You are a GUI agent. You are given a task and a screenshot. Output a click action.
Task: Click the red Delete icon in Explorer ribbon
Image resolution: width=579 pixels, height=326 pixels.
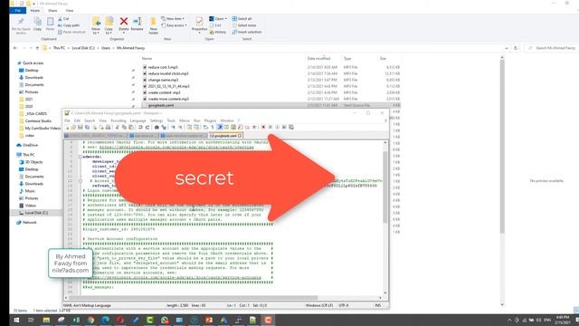point(124,22)
